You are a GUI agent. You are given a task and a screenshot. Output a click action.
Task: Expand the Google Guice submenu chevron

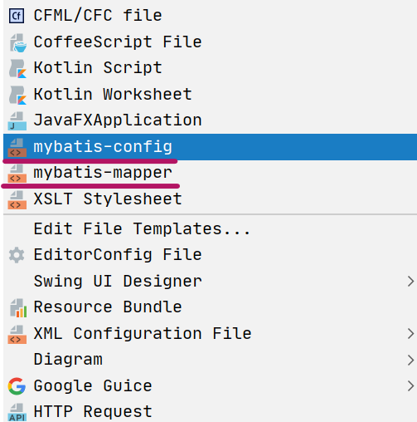[410, 385]
